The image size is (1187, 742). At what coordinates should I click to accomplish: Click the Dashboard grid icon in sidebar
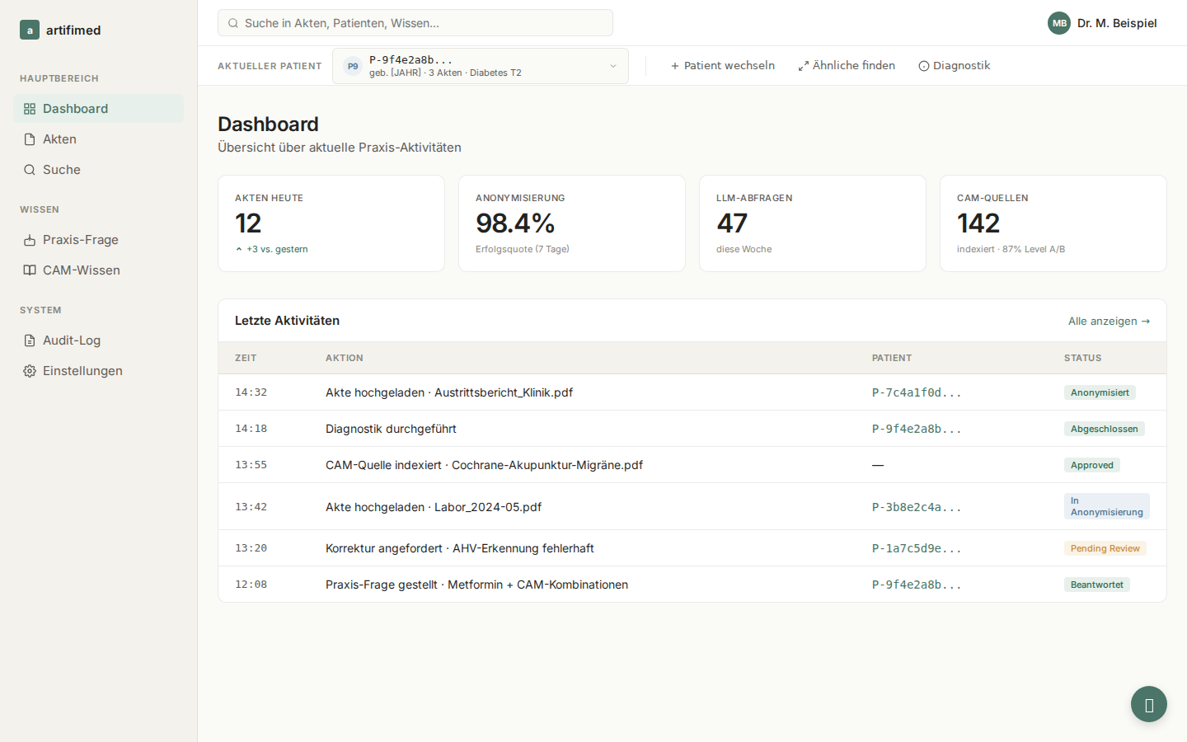(x=30, y=109)
